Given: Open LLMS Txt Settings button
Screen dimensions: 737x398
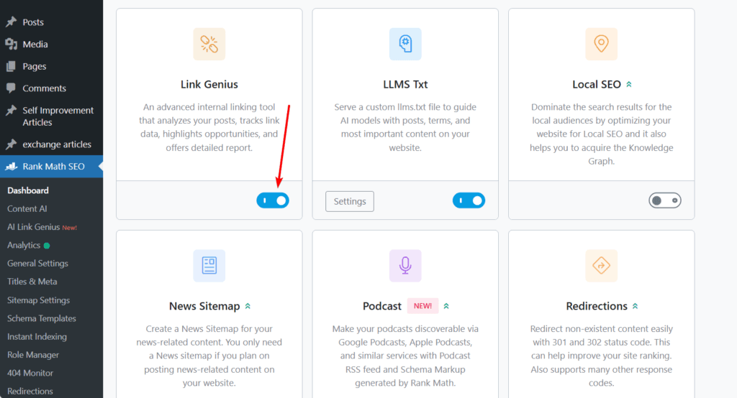Looking at the screenshot, I should tap(350, 201).
